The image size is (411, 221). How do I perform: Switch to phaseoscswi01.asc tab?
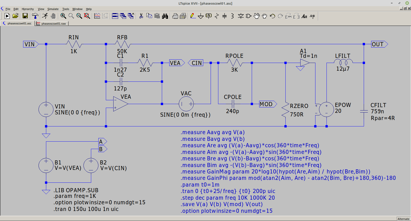pos(17,23)
